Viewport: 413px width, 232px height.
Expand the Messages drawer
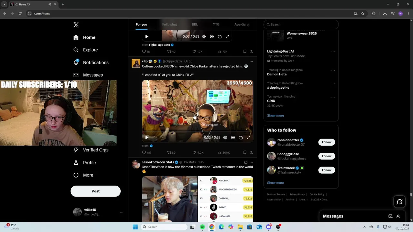pyautogui.click(x=398, y=216)
